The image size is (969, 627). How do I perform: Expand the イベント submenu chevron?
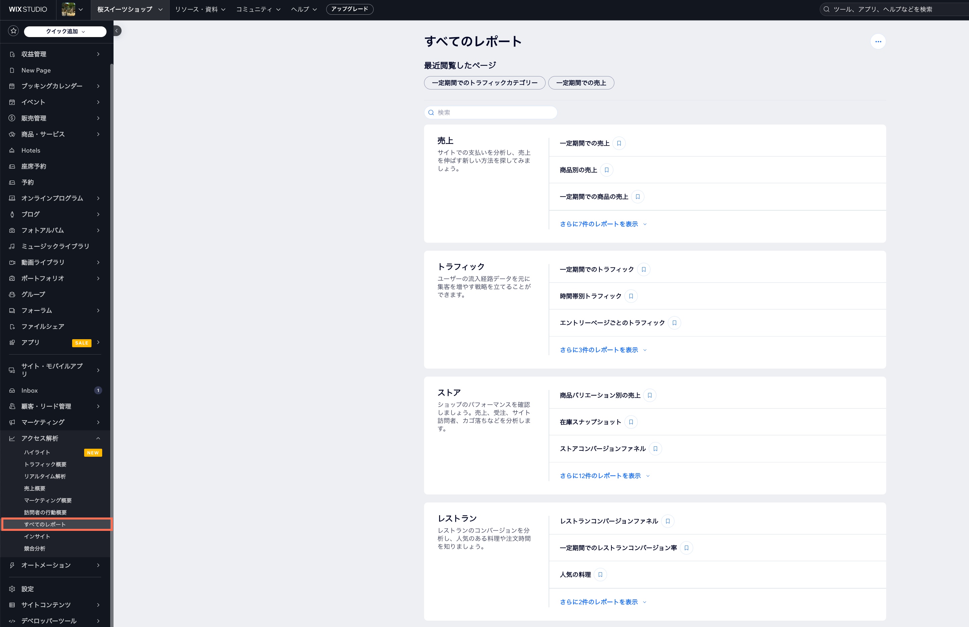[98, 102]
